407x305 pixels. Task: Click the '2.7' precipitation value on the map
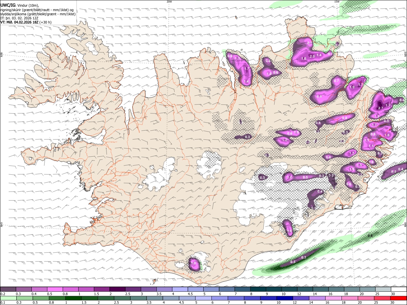(381, 108)
